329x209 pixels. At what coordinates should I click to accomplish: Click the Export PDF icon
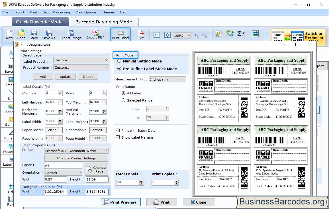pyautogui.click(x=95, y=35)
